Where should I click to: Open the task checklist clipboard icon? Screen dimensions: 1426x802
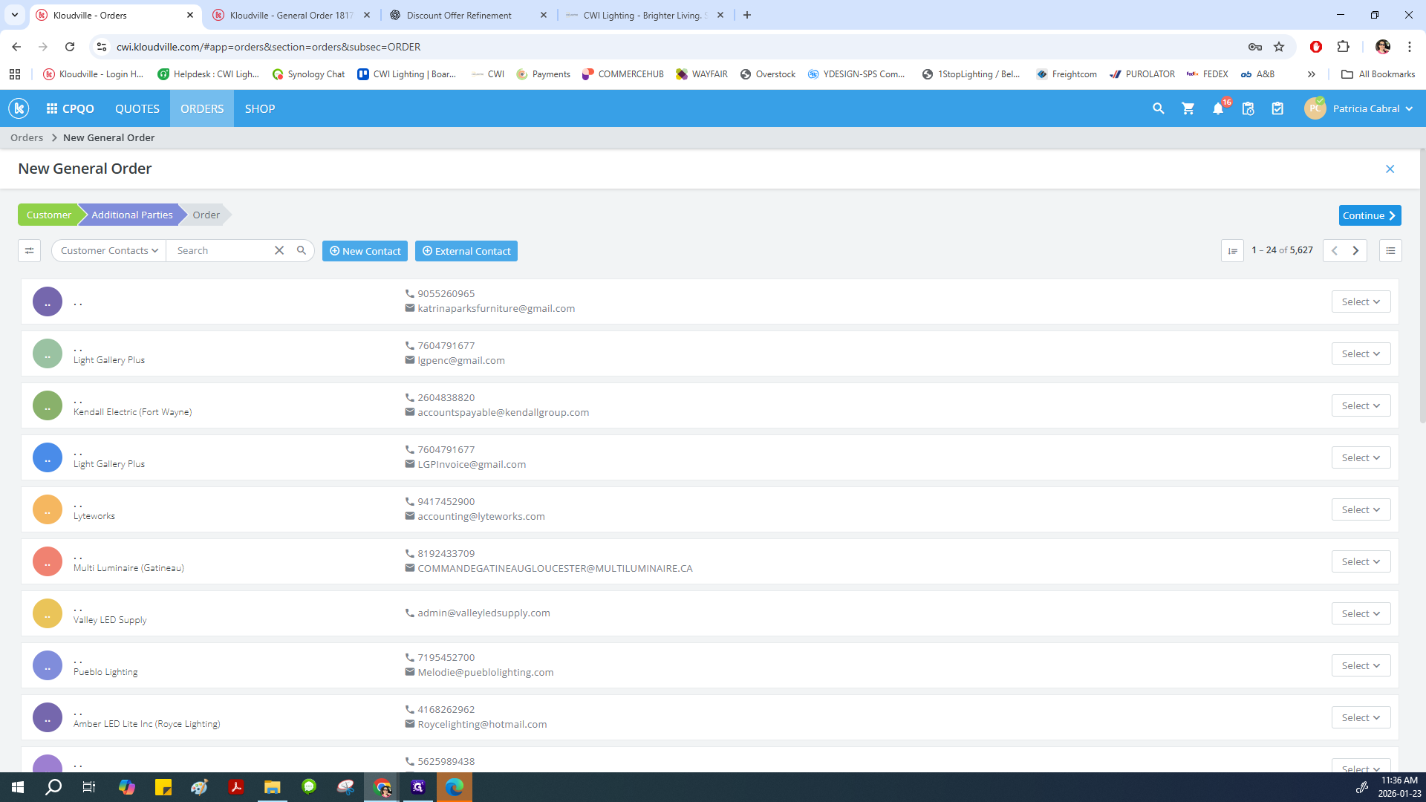pos(1277,108)
